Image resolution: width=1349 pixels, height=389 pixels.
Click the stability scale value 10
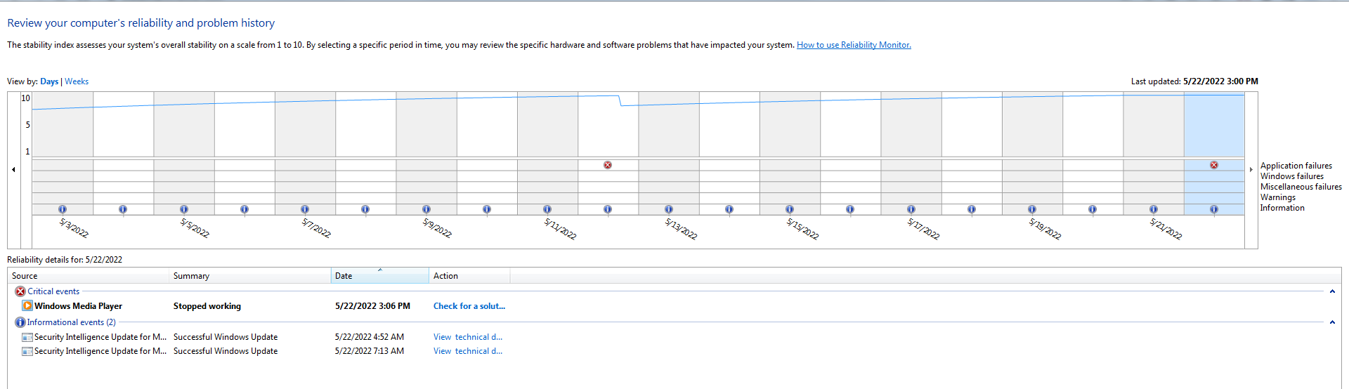coord(25,98)
